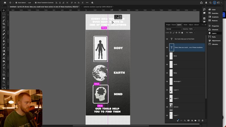The width and height of the screenshot is (226, 127).
Task: Hide the 'Our tools help you to find them' layer
Action: tap(167, 39)
